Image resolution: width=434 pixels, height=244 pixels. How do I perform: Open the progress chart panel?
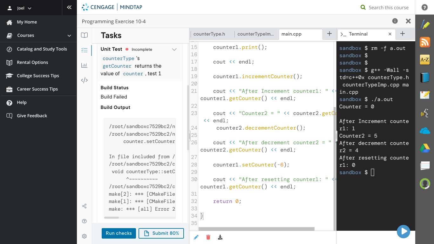[84, 65]
